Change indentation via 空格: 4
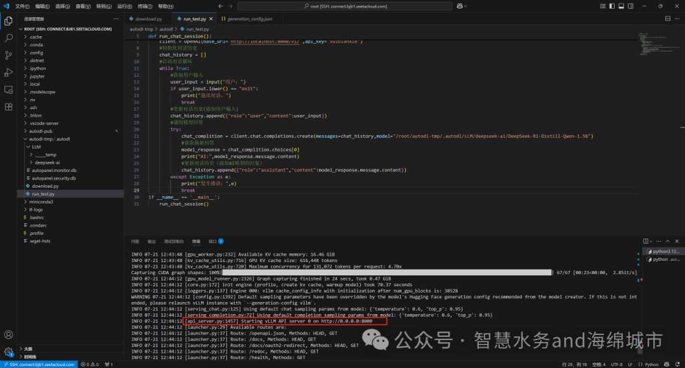Image resolution: width=685 pixels, height=368 pixels. [x=599, y=364]
